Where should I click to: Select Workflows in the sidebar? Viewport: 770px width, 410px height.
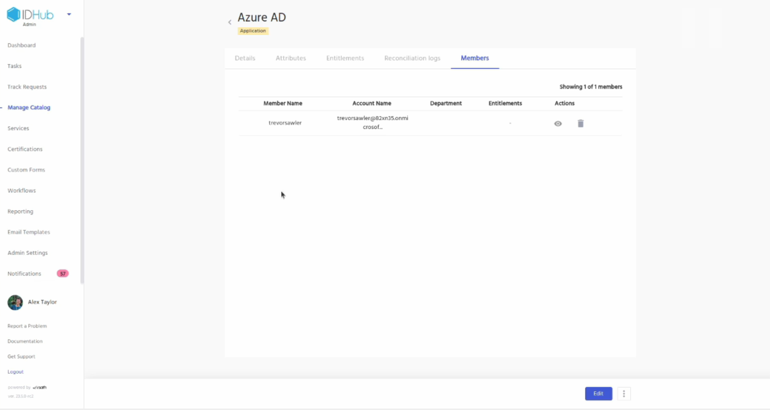point(21,191)
